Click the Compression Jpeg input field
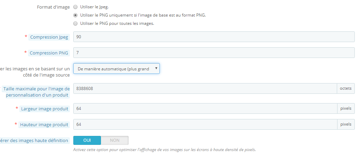 pyautogui.click(x=214, y=37)
